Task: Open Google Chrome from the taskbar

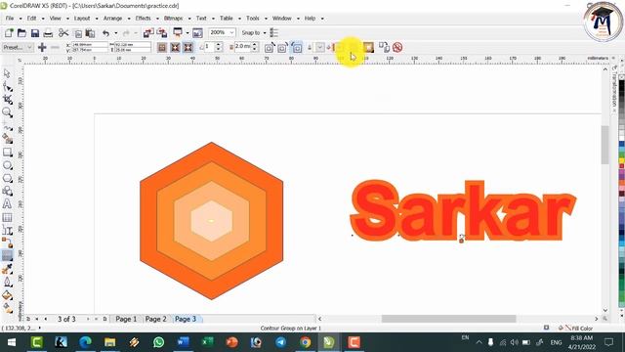Action: click(306, 342)
